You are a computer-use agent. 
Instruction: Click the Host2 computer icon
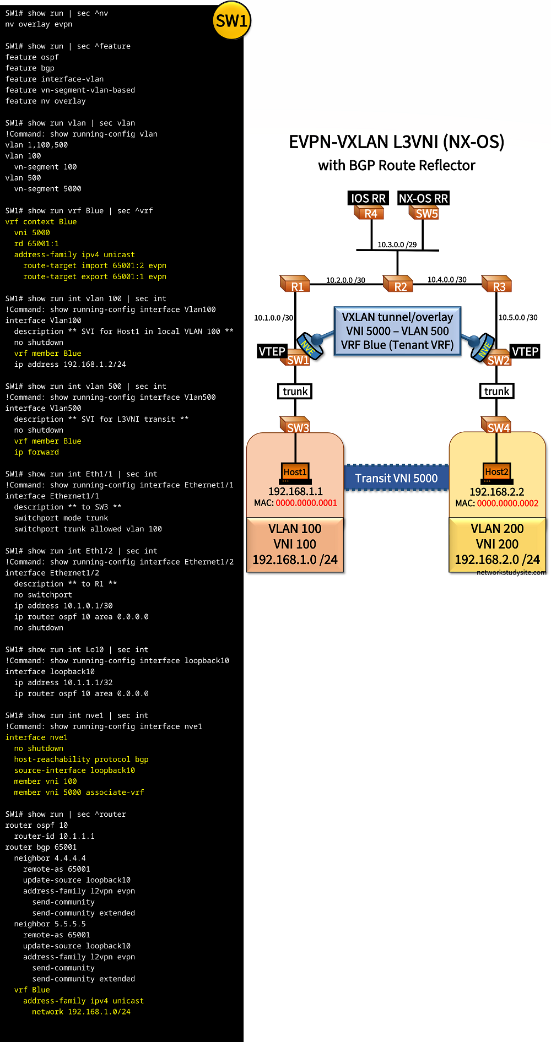(496, 473)
